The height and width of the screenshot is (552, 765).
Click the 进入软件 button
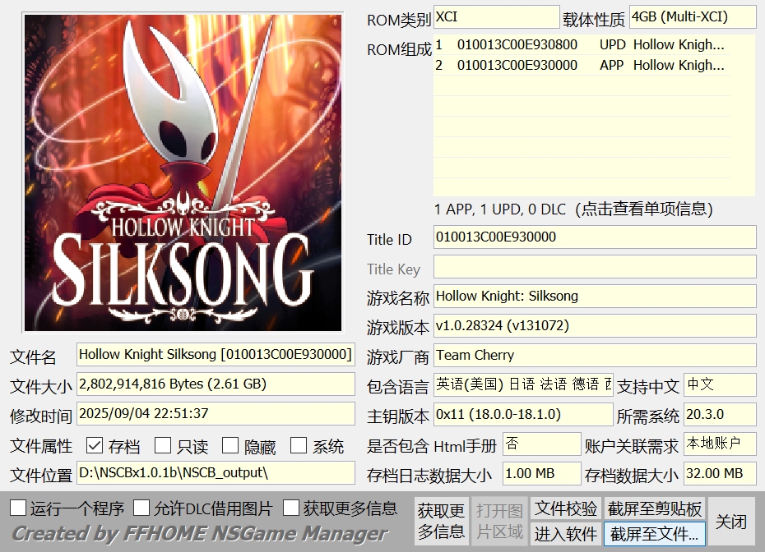pyautogui.click(x=566, y=534)
